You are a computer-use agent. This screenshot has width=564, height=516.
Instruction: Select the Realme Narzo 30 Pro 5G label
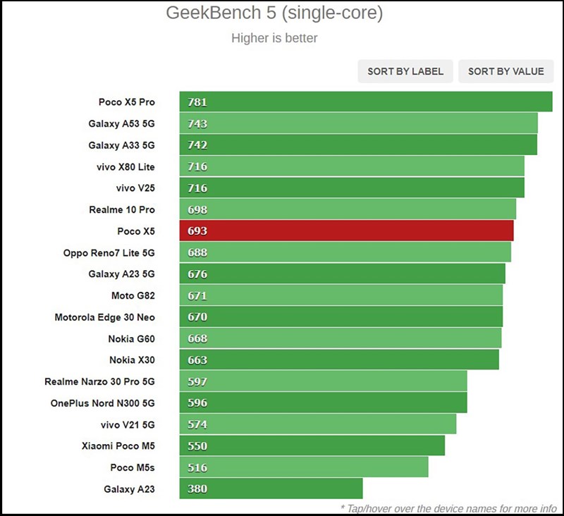(99, 382)
